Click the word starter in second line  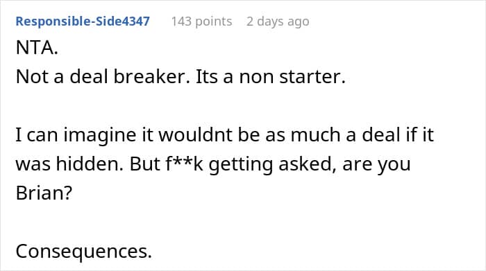tap(312, 77)
